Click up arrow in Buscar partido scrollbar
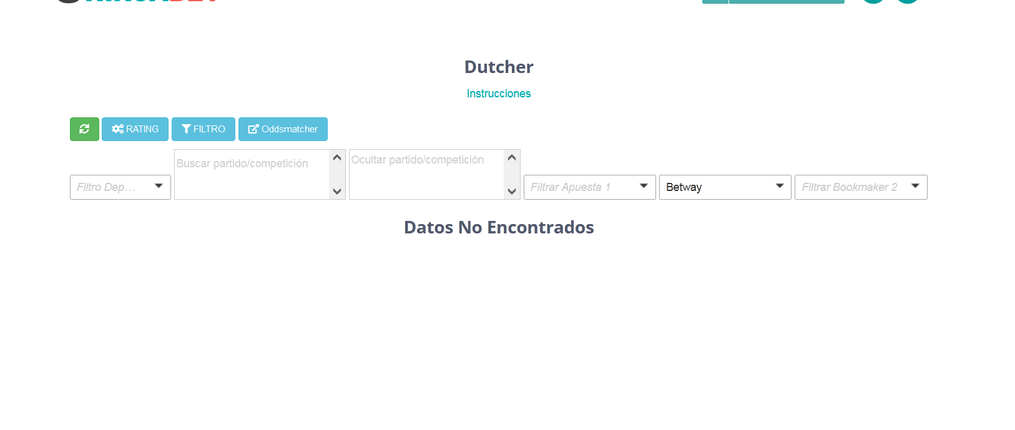 (x=337, y=157)
